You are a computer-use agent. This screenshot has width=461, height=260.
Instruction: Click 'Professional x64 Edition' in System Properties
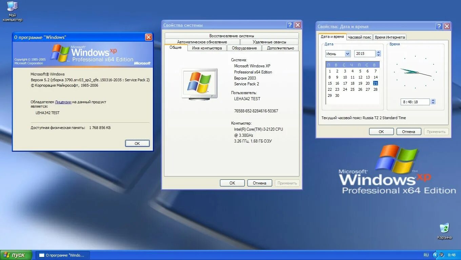pyautogui.click(x=253, y=72)
